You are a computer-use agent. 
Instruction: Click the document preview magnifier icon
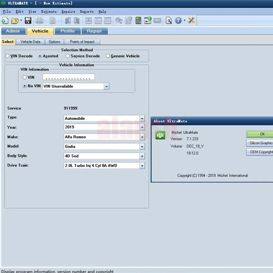point(169,20)
